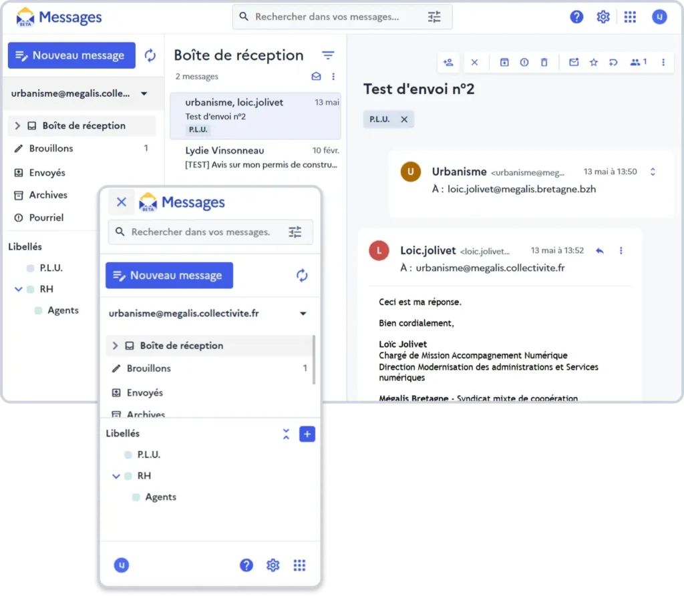Mark all as read via the open envelope icon
This screenshot has width=684, height=596.
316,76
